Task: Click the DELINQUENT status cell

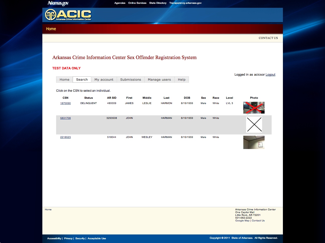Action: pyautogui.click(x=88, y=103)
